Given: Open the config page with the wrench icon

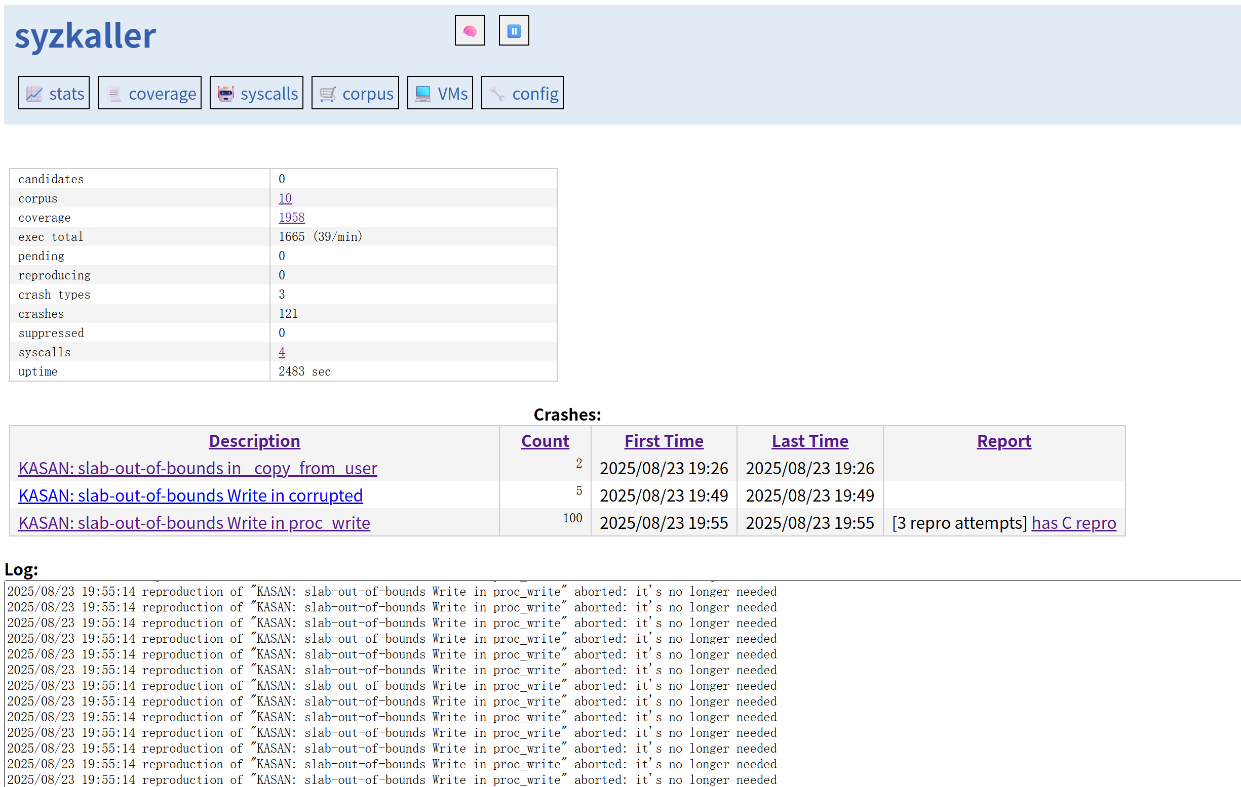Looking at the screenshot, I should [522, 93].
